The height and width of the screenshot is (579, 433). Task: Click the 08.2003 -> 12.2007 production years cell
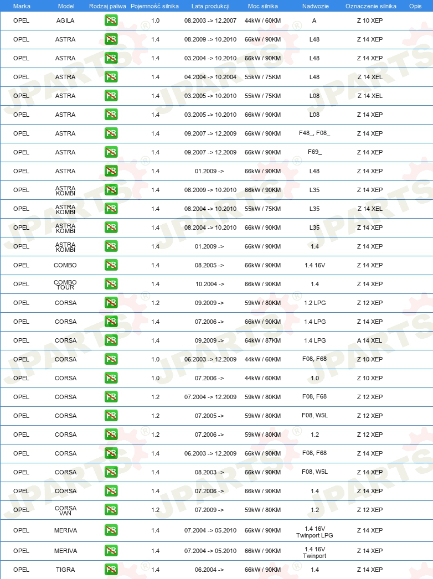click(x=210, y=20)
